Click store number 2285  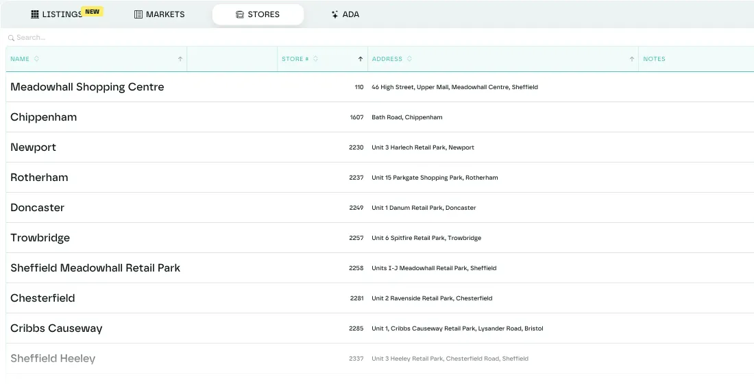pyautogui.click(x=356, y=328)
